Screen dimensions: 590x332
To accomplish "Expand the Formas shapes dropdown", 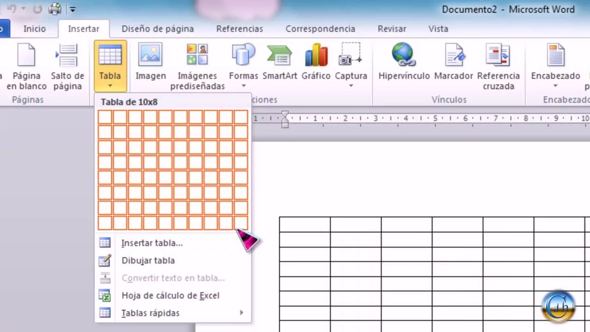I will coord(243,86).
